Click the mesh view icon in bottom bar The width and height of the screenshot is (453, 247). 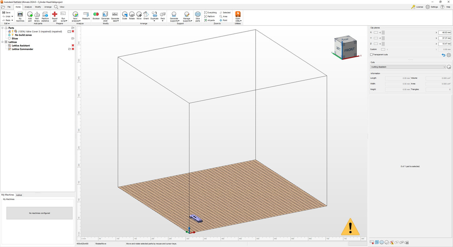(x=377, y=242)
